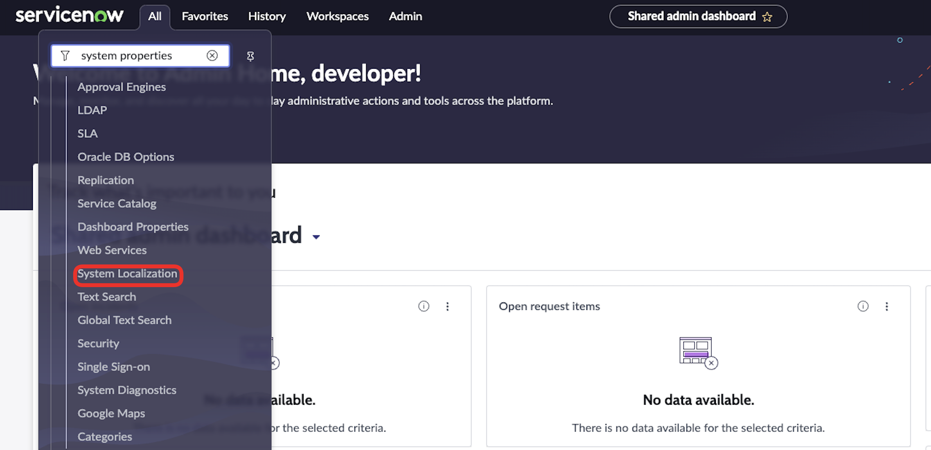931x450 pixels.
Task: Open the Shared admin dashboard title dropdown
Action: [x=316, y=237]
